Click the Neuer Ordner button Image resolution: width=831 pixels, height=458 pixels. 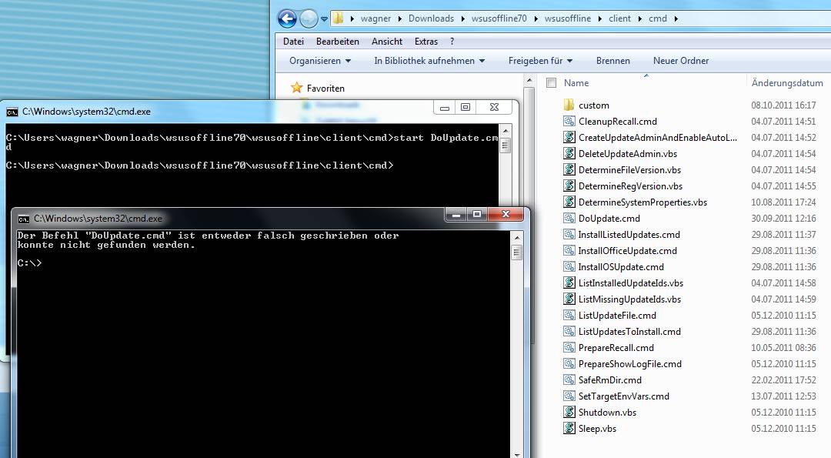click(x=681, y=61)
